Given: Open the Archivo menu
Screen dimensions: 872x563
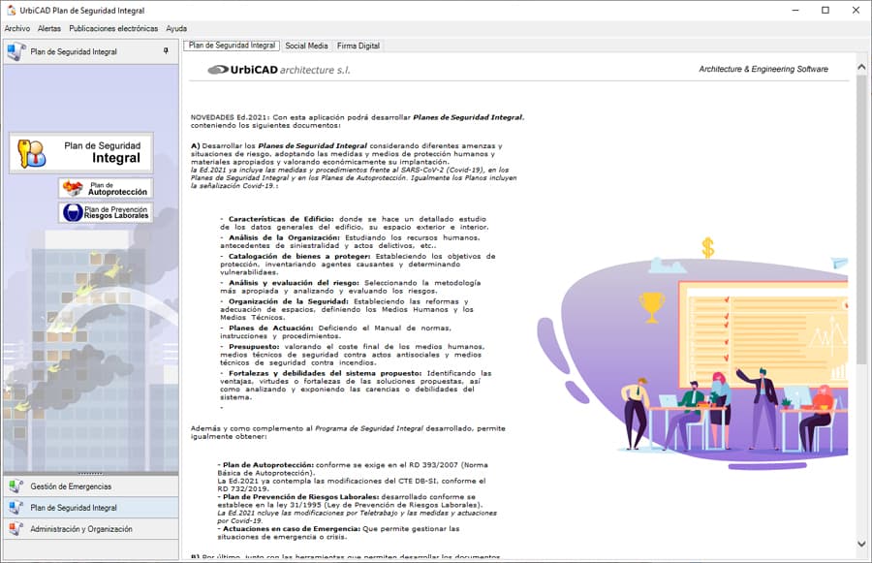Looking at the screenshot, I should 17,28.
